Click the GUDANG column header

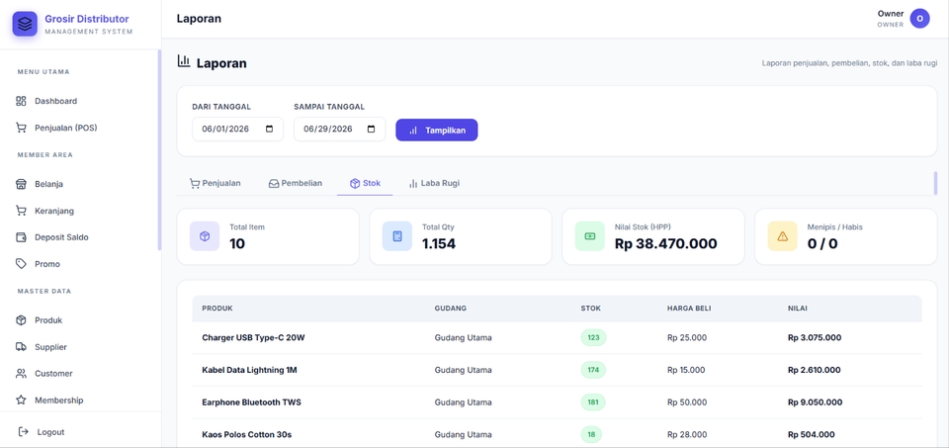coord(451,309)
